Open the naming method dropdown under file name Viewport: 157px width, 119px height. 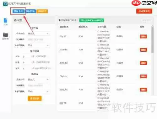(39, 34)
